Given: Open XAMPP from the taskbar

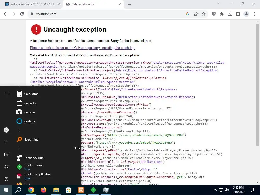Looking at the screenshot, I should pos(81,190).
